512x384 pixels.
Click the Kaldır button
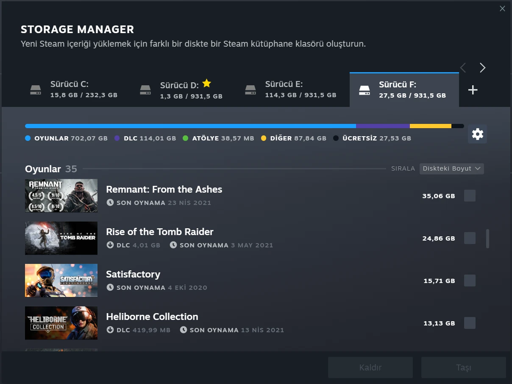tap(370, 367)
